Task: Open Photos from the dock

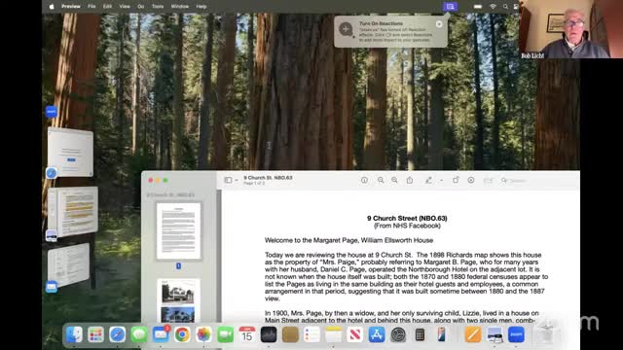Action: click(203, 334)
